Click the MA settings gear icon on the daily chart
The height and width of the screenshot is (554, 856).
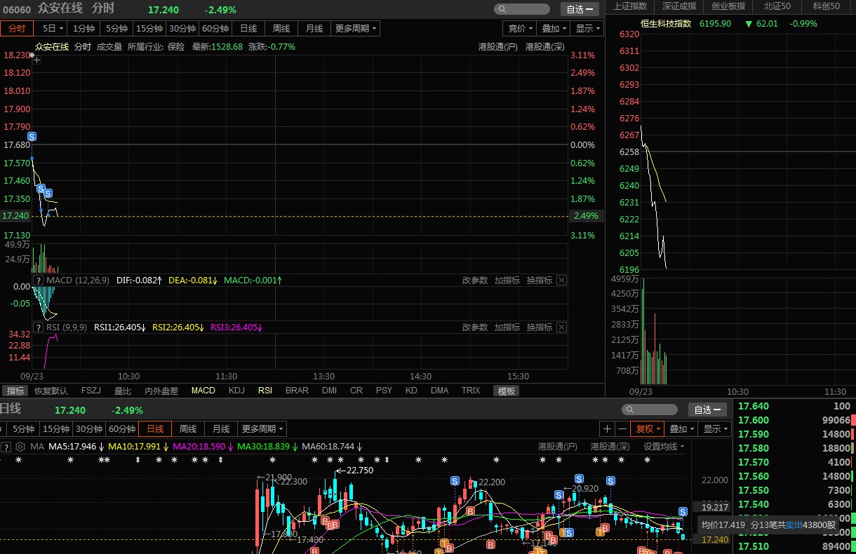pyautogui.click(x=20, y=447)
